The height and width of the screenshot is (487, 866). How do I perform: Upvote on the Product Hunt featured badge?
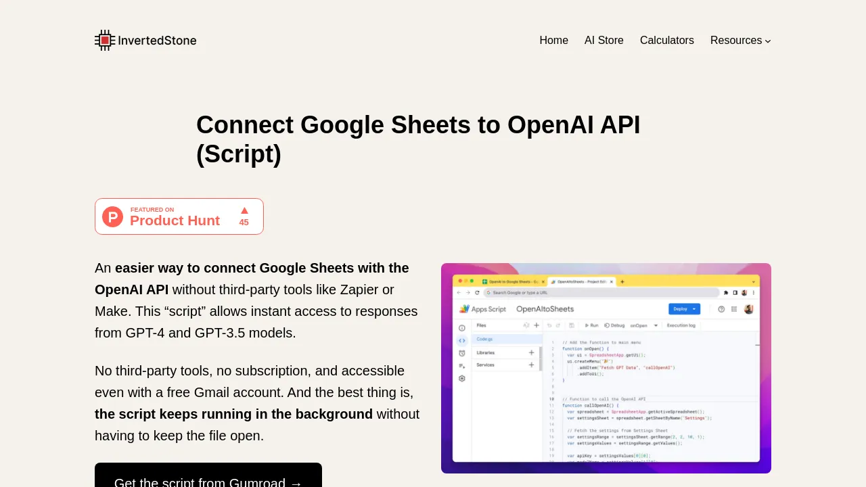coord(244,215)
